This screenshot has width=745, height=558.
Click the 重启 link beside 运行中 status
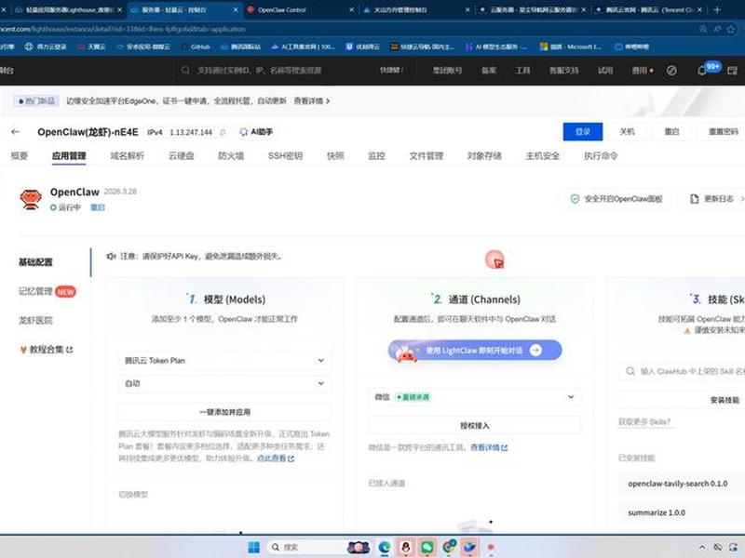coord(98,207)
